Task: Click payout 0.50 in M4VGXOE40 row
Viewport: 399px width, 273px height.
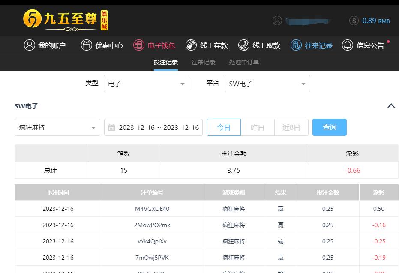Action: click(379, 209)
